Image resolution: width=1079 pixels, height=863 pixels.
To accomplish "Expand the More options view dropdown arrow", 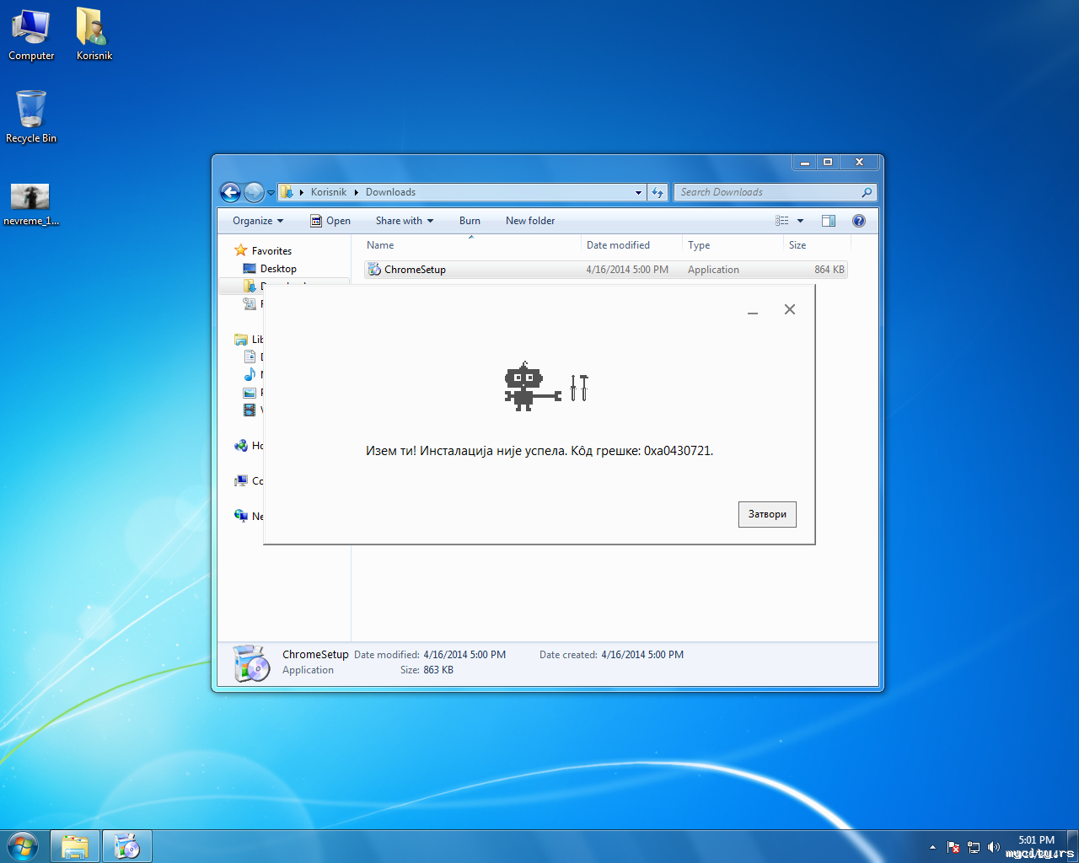I will tap(800, 221).
